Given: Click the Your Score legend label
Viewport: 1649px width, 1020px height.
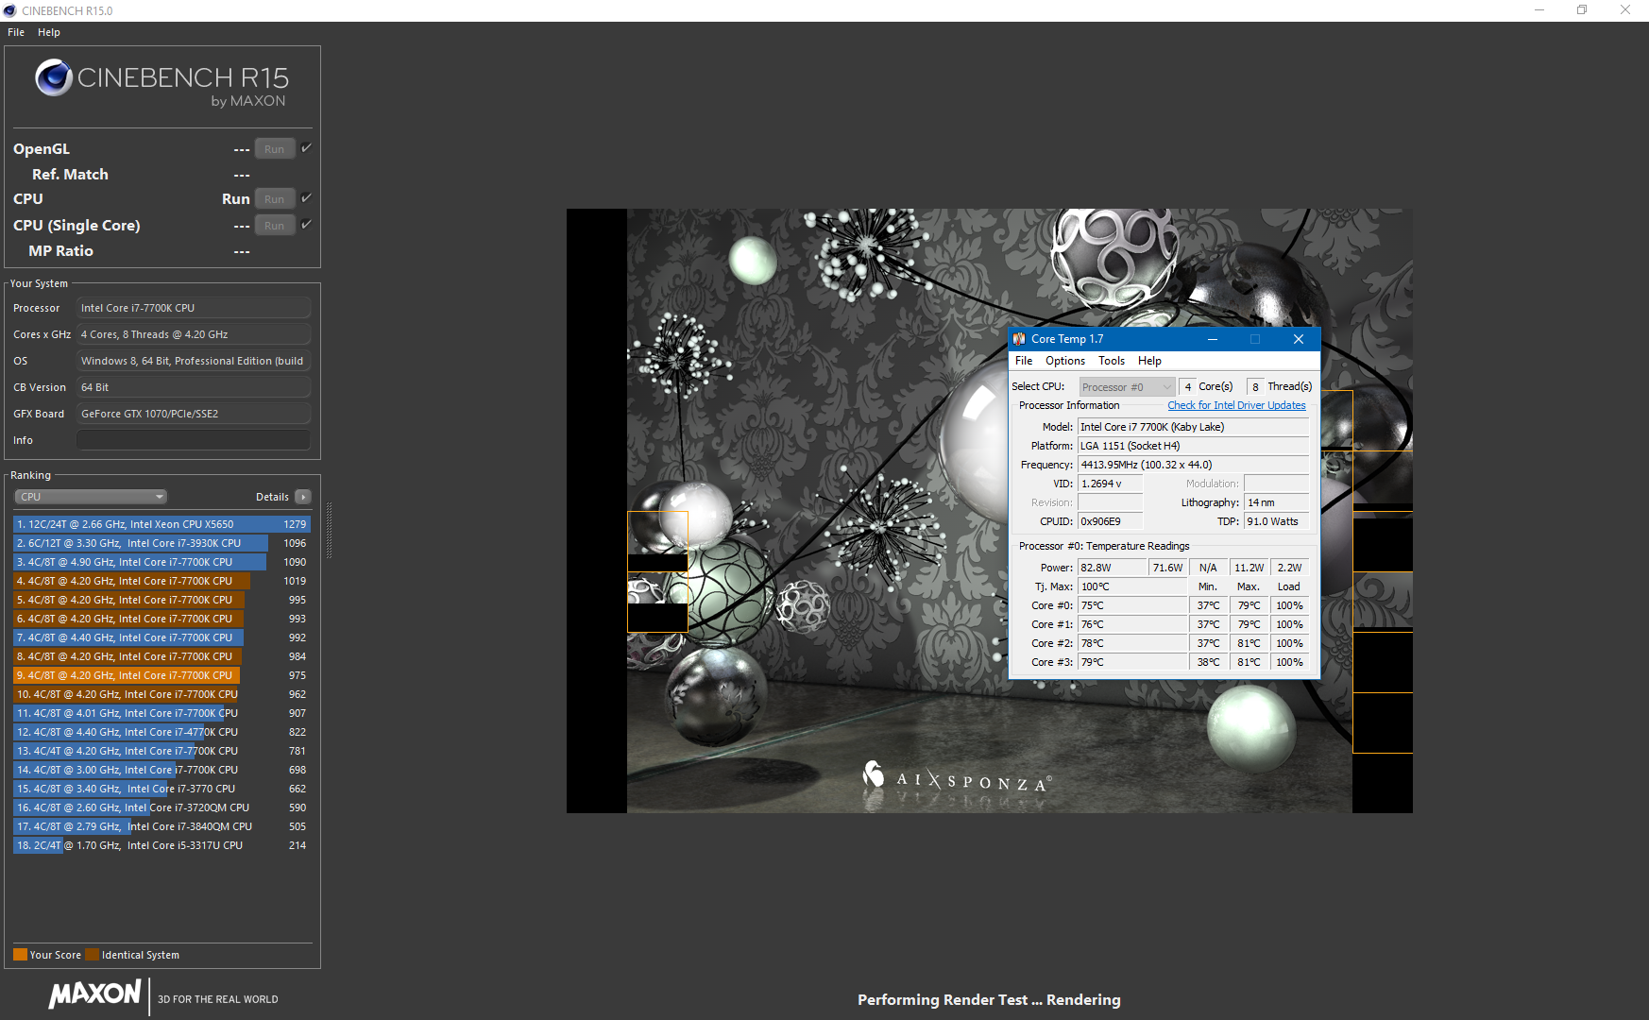Looking at the screenshot, I should tap(56, 955).
